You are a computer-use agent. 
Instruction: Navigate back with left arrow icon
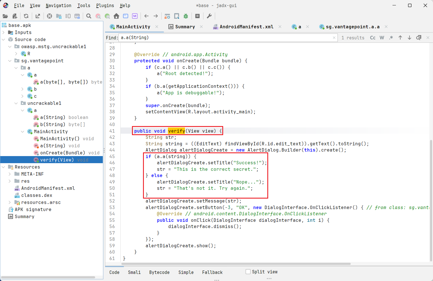[x=146, y=16]
